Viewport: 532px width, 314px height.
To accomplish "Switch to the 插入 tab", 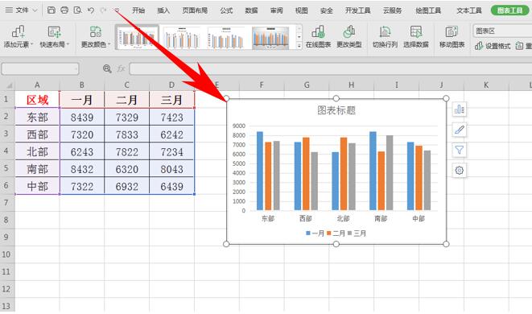I will point(163,10).
